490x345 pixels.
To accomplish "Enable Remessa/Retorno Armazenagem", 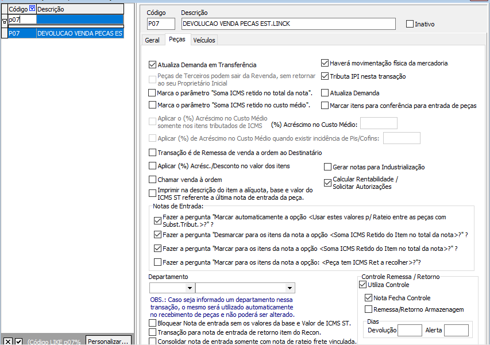I will click(x=368, y=309).
